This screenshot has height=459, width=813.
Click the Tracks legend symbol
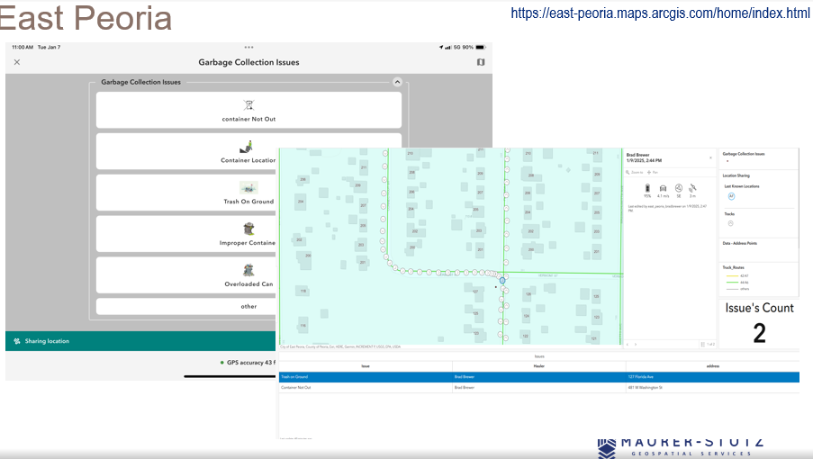pyautogui.click(x=730, y=223)
